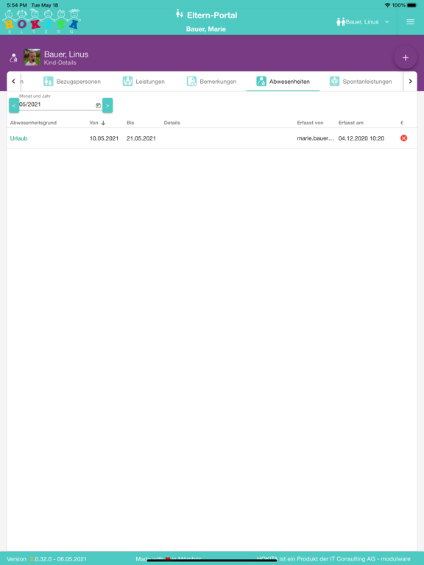Click Linus's profile photo thumbnail
The image size is (424, 565).
click(32, 57)
